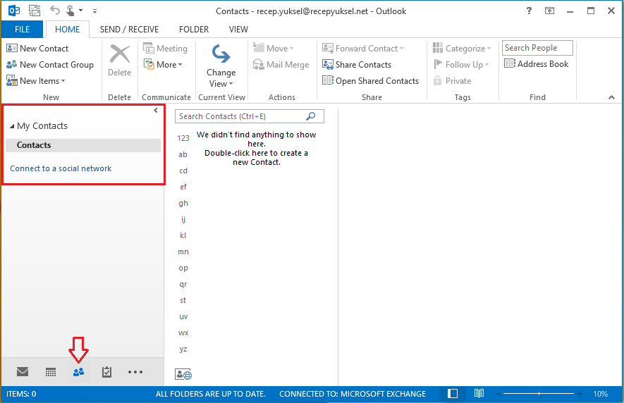
Task: Jump to the st index
Action: 183,300
